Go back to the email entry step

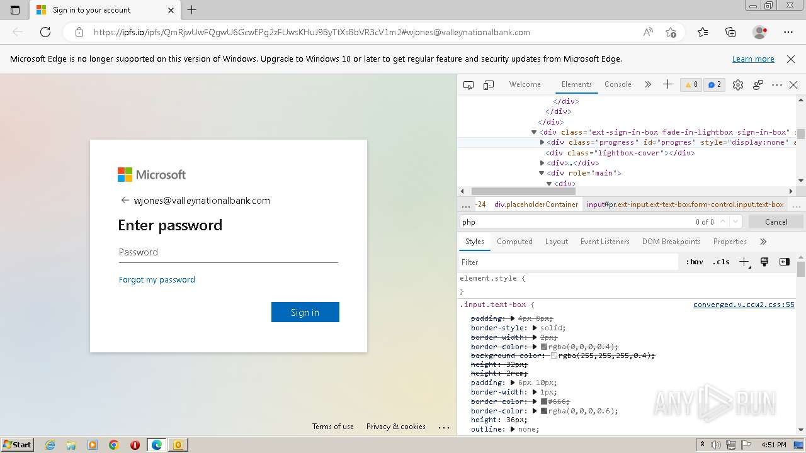[x=125, y=201]
